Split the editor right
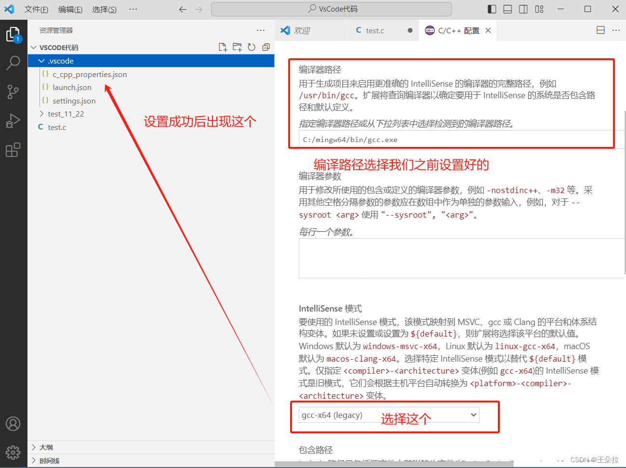 (600, 30)
